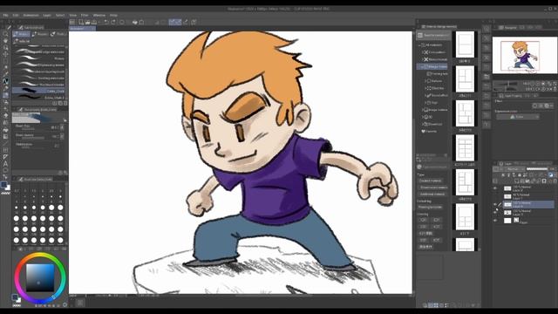Select the Brush tool
This screenshot has height=314, width=558.
pos(5,95)
